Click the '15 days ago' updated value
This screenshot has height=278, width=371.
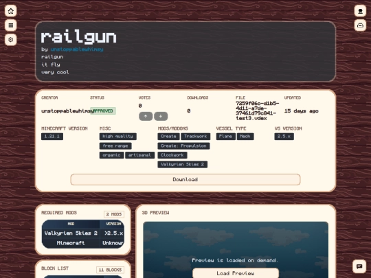coord(301,111)
